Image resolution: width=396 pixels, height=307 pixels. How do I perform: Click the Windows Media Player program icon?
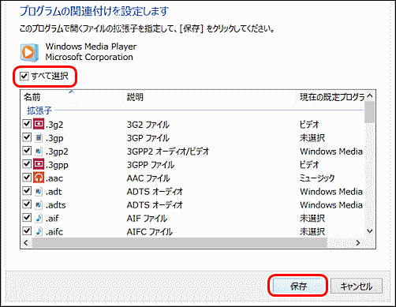[29, 52]
